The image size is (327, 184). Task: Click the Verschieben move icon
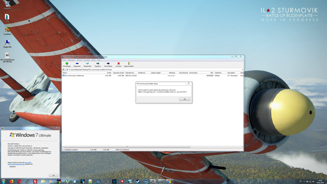[108, 64]
